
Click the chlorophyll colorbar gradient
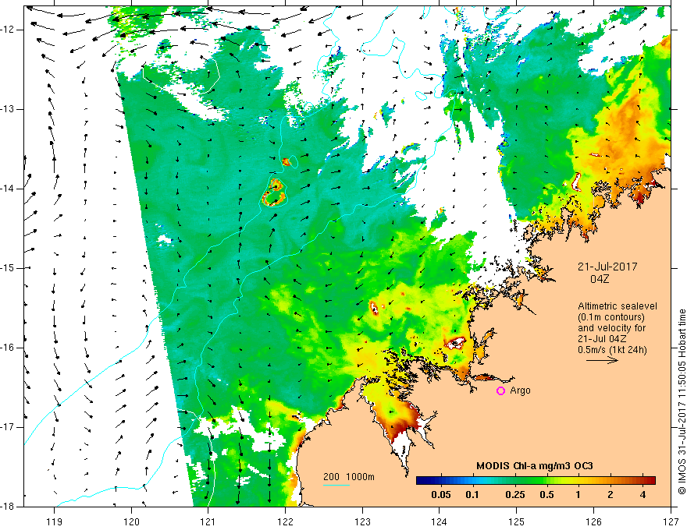tap(536, 481)
